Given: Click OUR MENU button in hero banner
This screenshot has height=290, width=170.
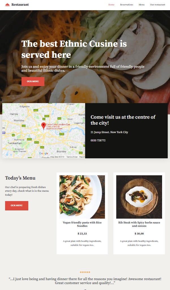Looking at the screenshot, I should (33, 81).
